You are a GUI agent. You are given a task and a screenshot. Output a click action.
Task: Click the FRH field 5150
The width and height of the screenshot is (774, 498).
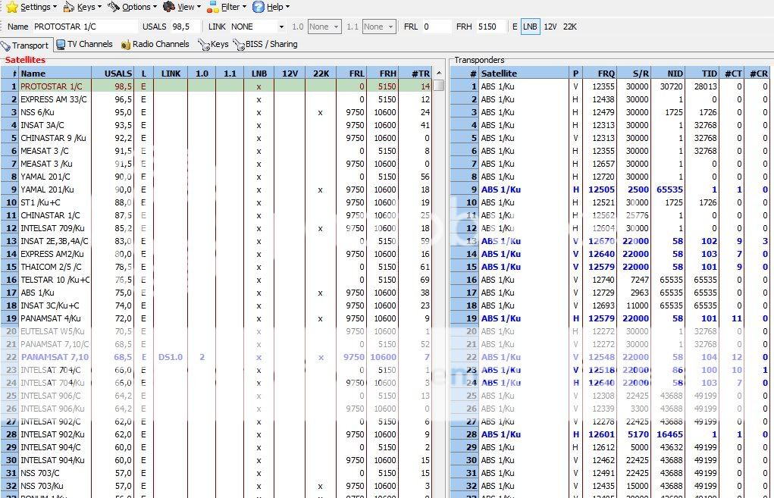(x=491, y=27)
